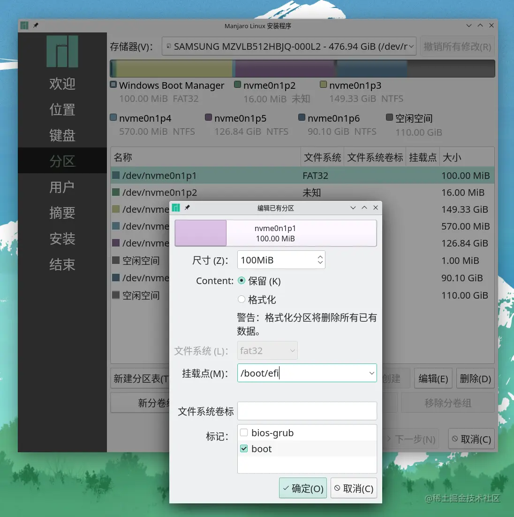Click the Revert All Changes button
514x517 pixels.
(457, 46)
